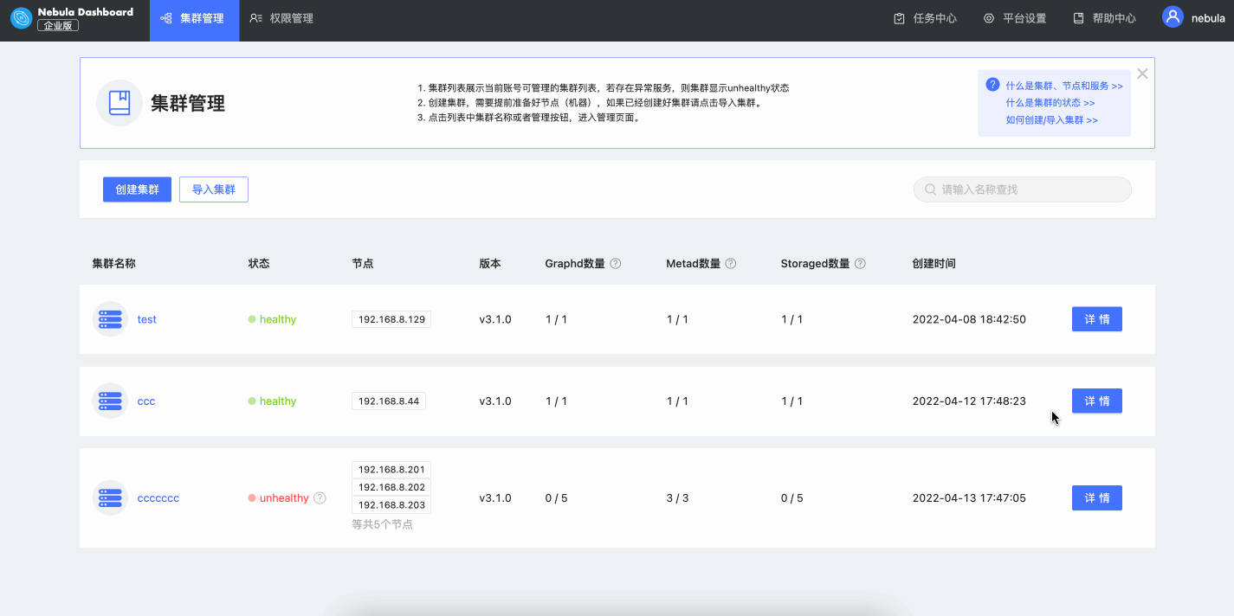Click the Graphd数量 help icon
This screenshot has width=1234, height=616.
(616, 264)
